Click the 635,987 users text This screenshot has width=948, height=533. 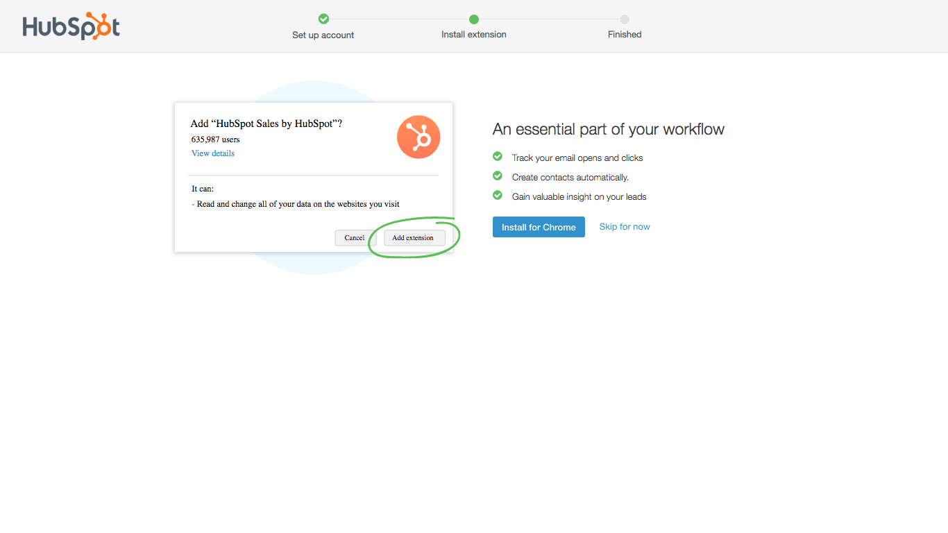tap(216, 139)
